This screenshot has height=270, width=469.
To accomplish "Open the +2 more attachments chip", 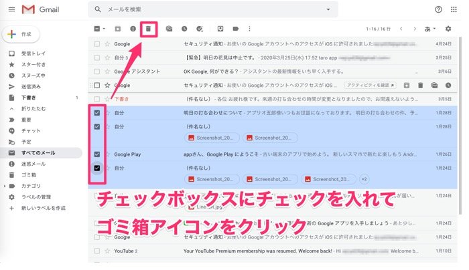I will [364, 179].
